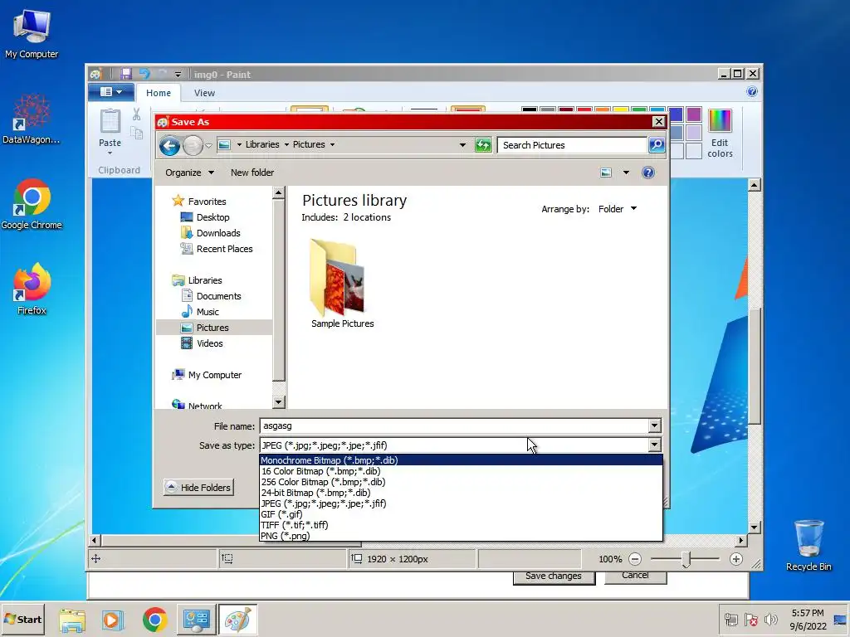Screen dimensions: 850x637
Task: Open the Paint application menu button
Action: pos(112,92)
